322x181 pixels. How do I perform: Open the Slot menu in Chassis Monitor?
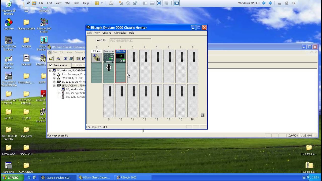(89, 33)
